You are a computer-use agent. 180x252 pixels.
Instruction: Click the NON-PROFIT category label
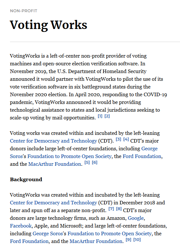(x=23, y=11)
